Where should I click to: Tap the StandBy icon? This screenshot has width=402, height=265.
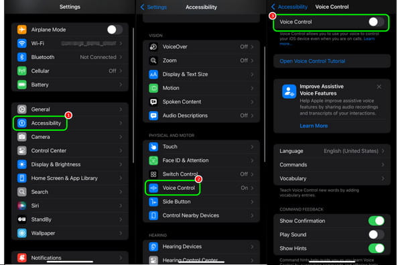[x=22, y=219]
